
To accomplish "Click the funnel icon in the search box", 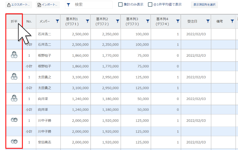I will click(69, 5).
